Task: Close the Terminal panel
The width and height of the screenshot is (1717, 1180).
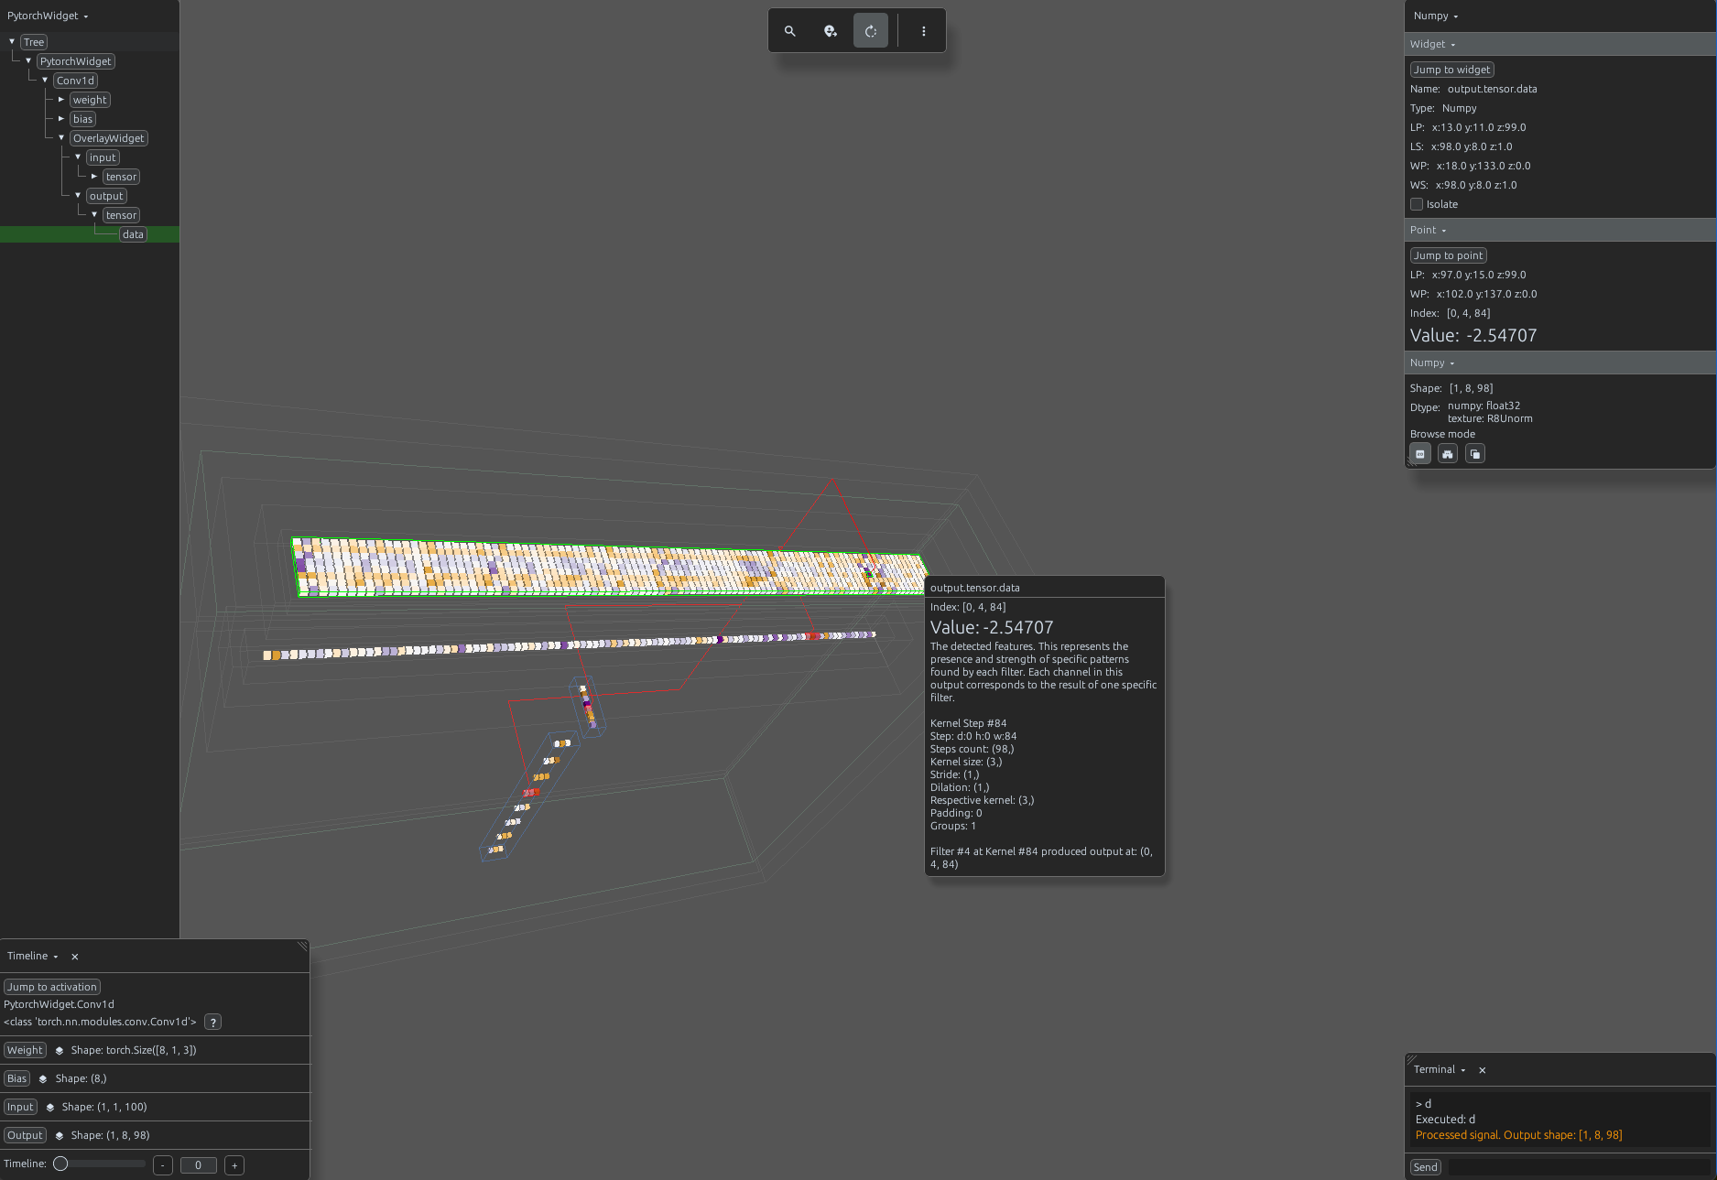Action: [x=1483, y=1070]
